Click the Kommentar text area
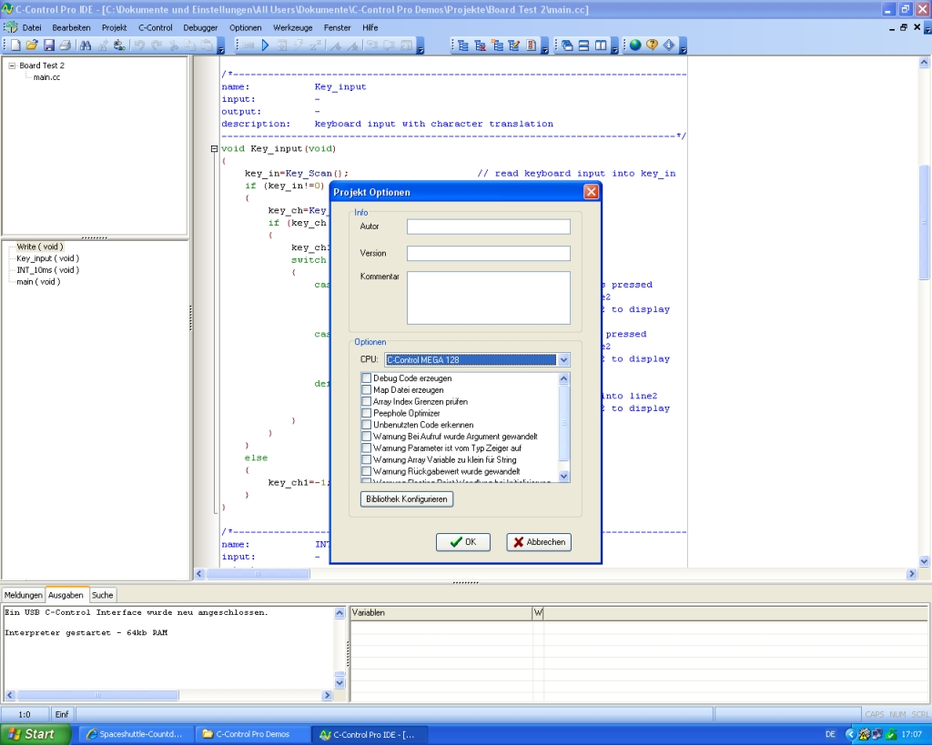This screenshot has height=745, width=932. (x=489, y=297)
